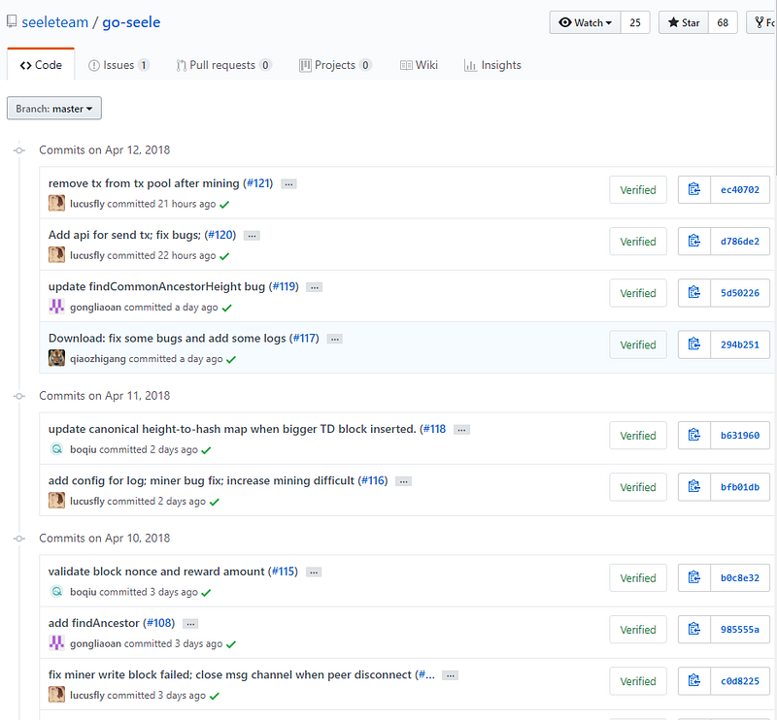Copy full SHA for commit d786de2

click(x=693, y=242)
